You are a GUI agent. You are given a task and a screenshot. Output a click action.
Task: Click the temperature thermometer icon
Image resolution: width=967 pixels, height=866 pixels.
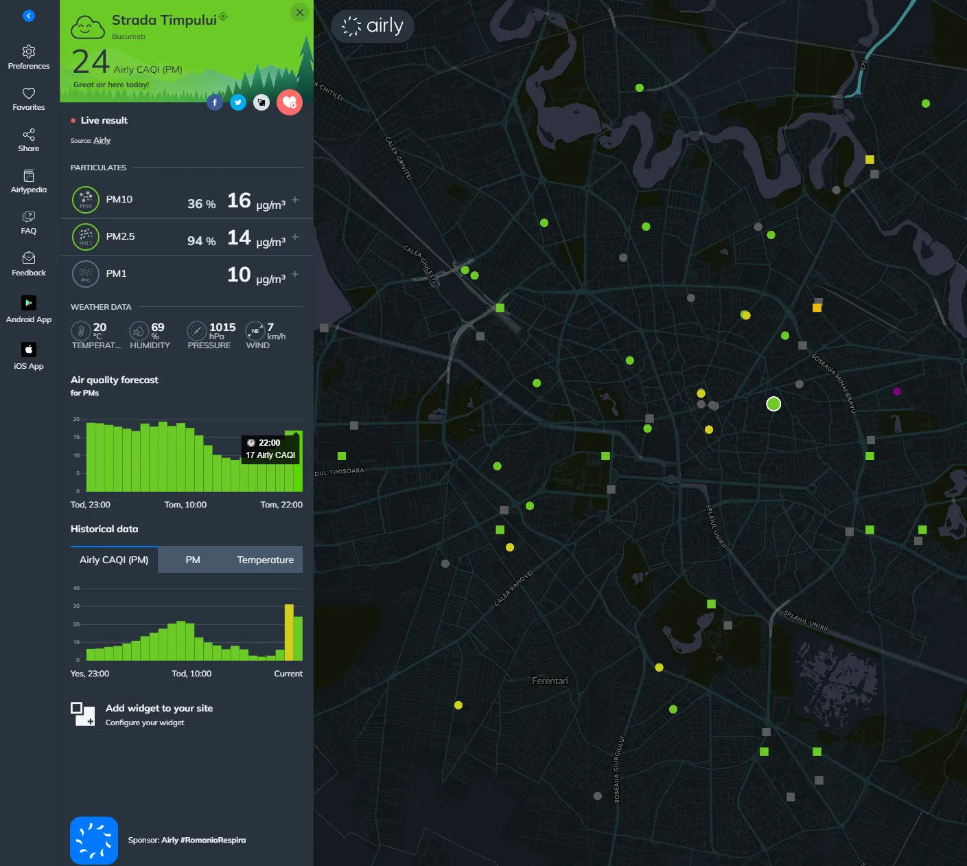point(81,331)
